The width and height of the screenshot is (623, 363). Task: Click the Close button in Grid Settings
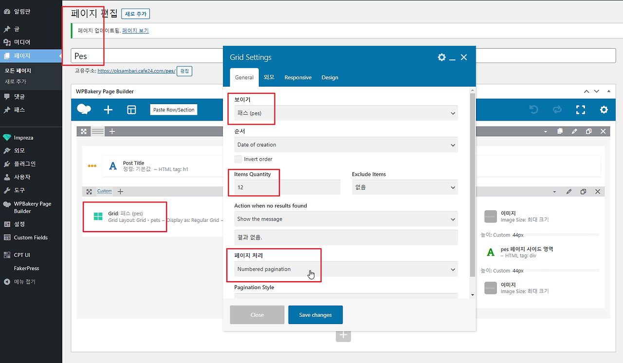point(257,315)
